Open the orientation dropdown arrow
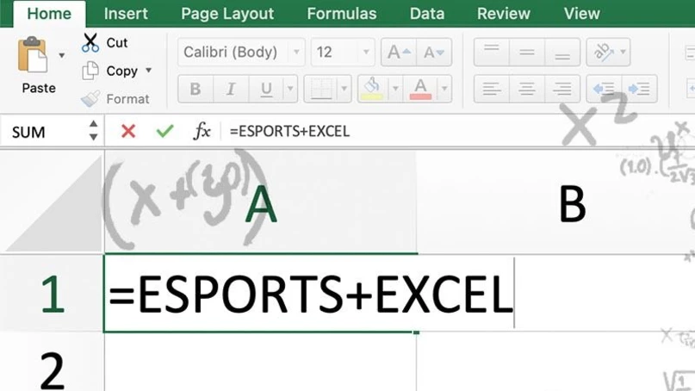 click(624, 52)
